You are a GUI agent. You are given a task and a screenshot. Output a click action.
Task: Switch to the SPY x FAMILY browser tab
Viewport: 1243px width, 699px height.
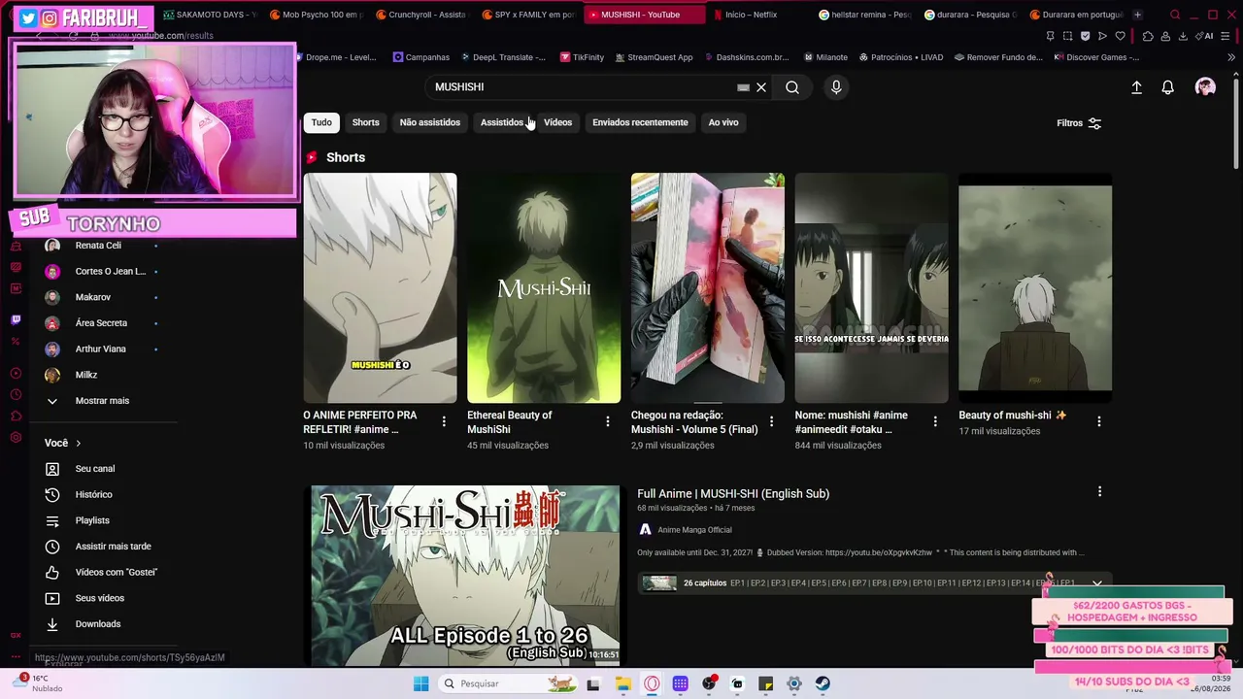point(528,15)
